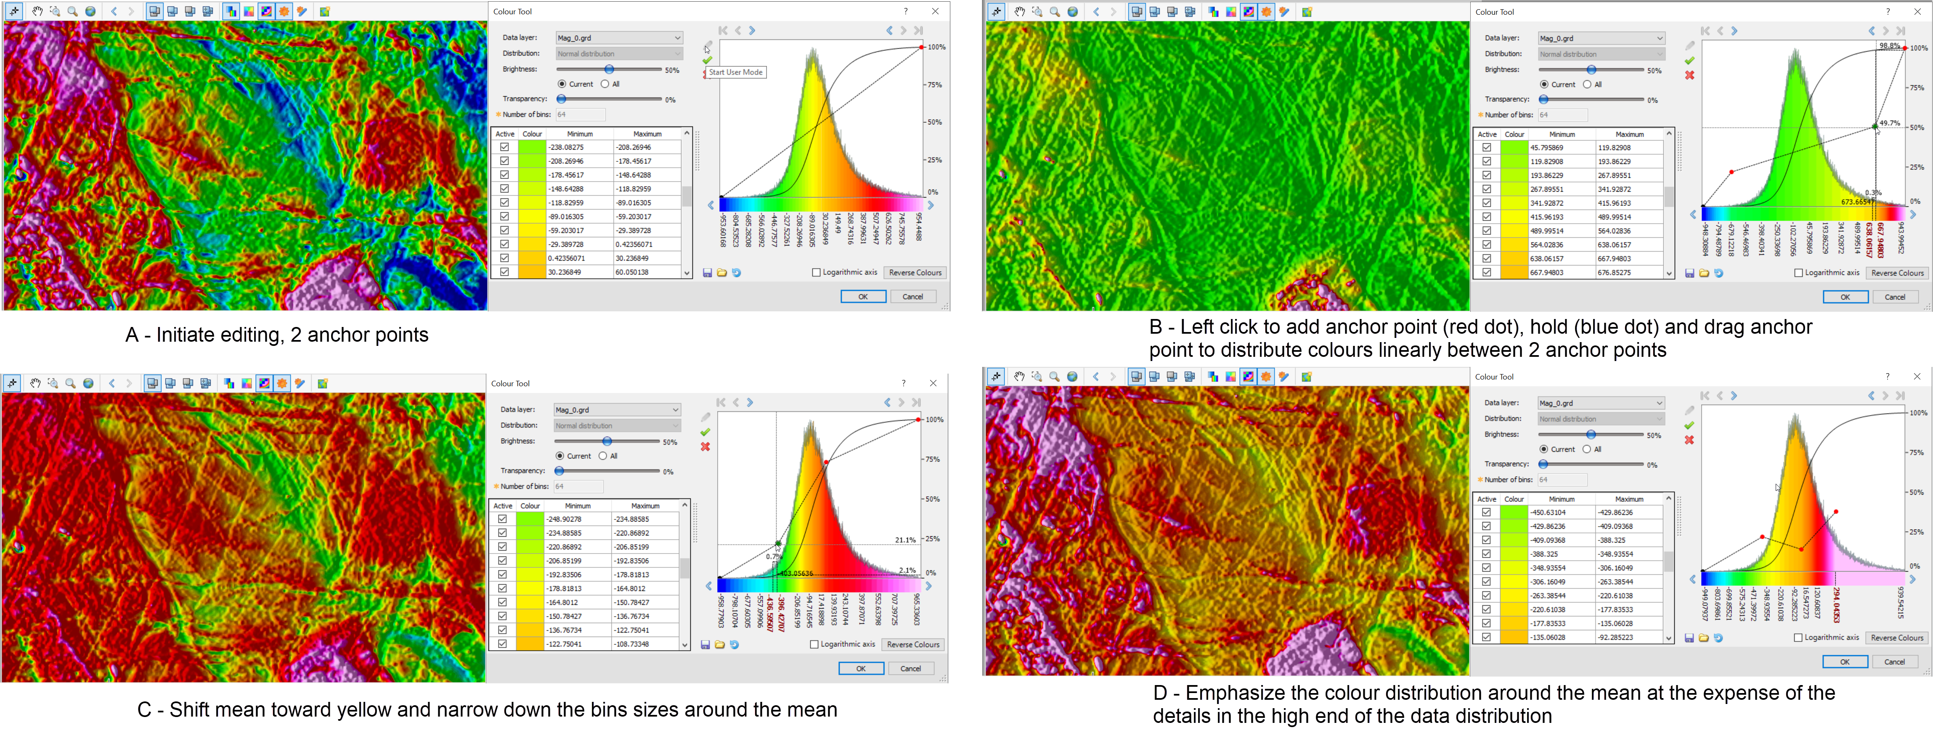This screenshot has width=1933, height=746.
Task: Click the Brightness slider handle in panel A
Action: [x=609, y=69]
